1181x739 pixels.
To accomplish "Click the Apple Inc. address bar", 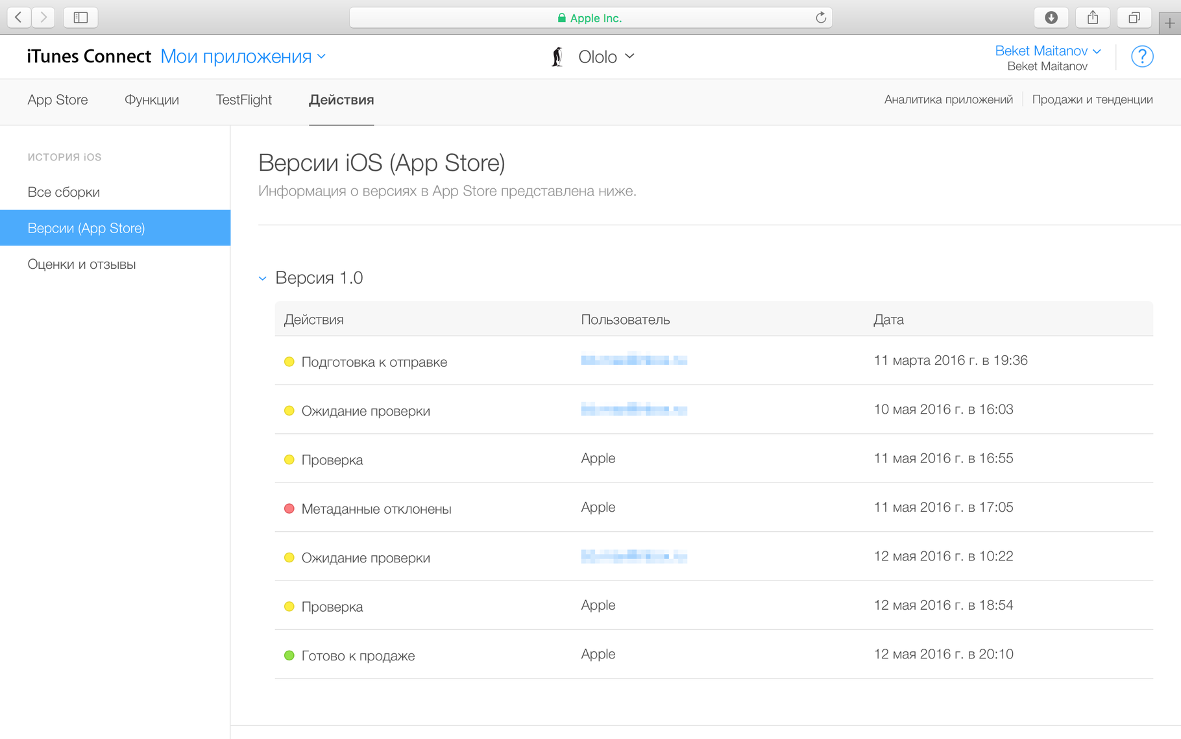I will pos(590,18).
